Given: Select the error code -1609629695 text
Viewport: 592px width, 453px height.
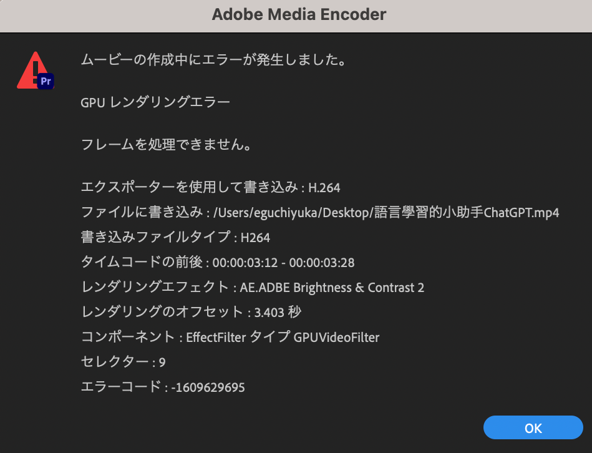Looking at the screenshot, I should pyautogui.click(x=163, y=387).
